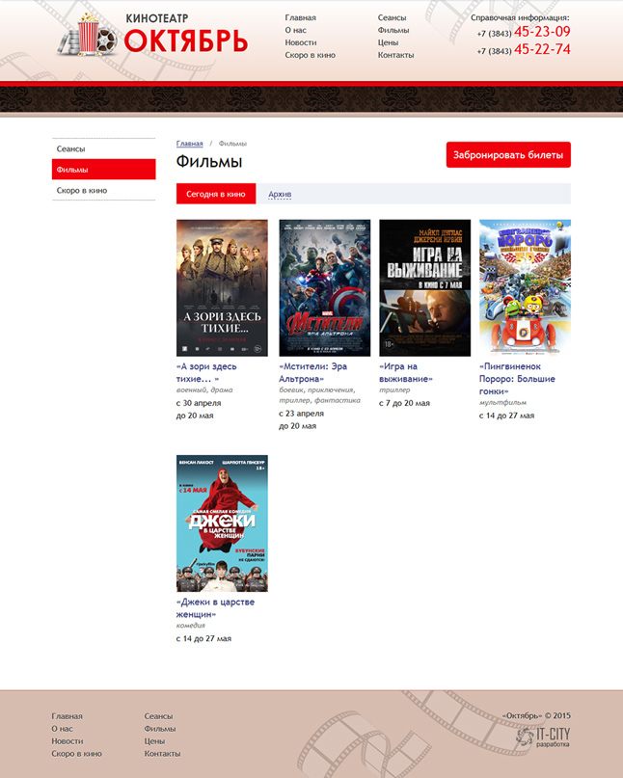623x778 pixels.
Task: Click the date text с 7 до 20 мая
Action: [405, 403]
